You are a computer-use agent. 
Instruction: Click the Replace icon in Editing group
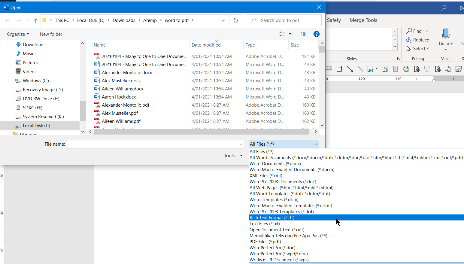(x=409, y=40)
